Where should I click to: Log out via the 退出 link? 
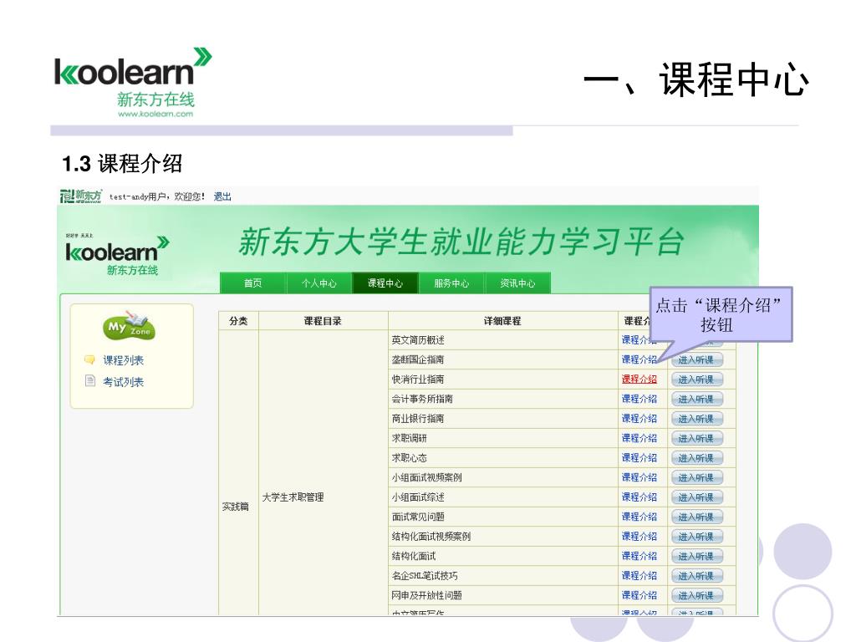(x=222, y=196)
